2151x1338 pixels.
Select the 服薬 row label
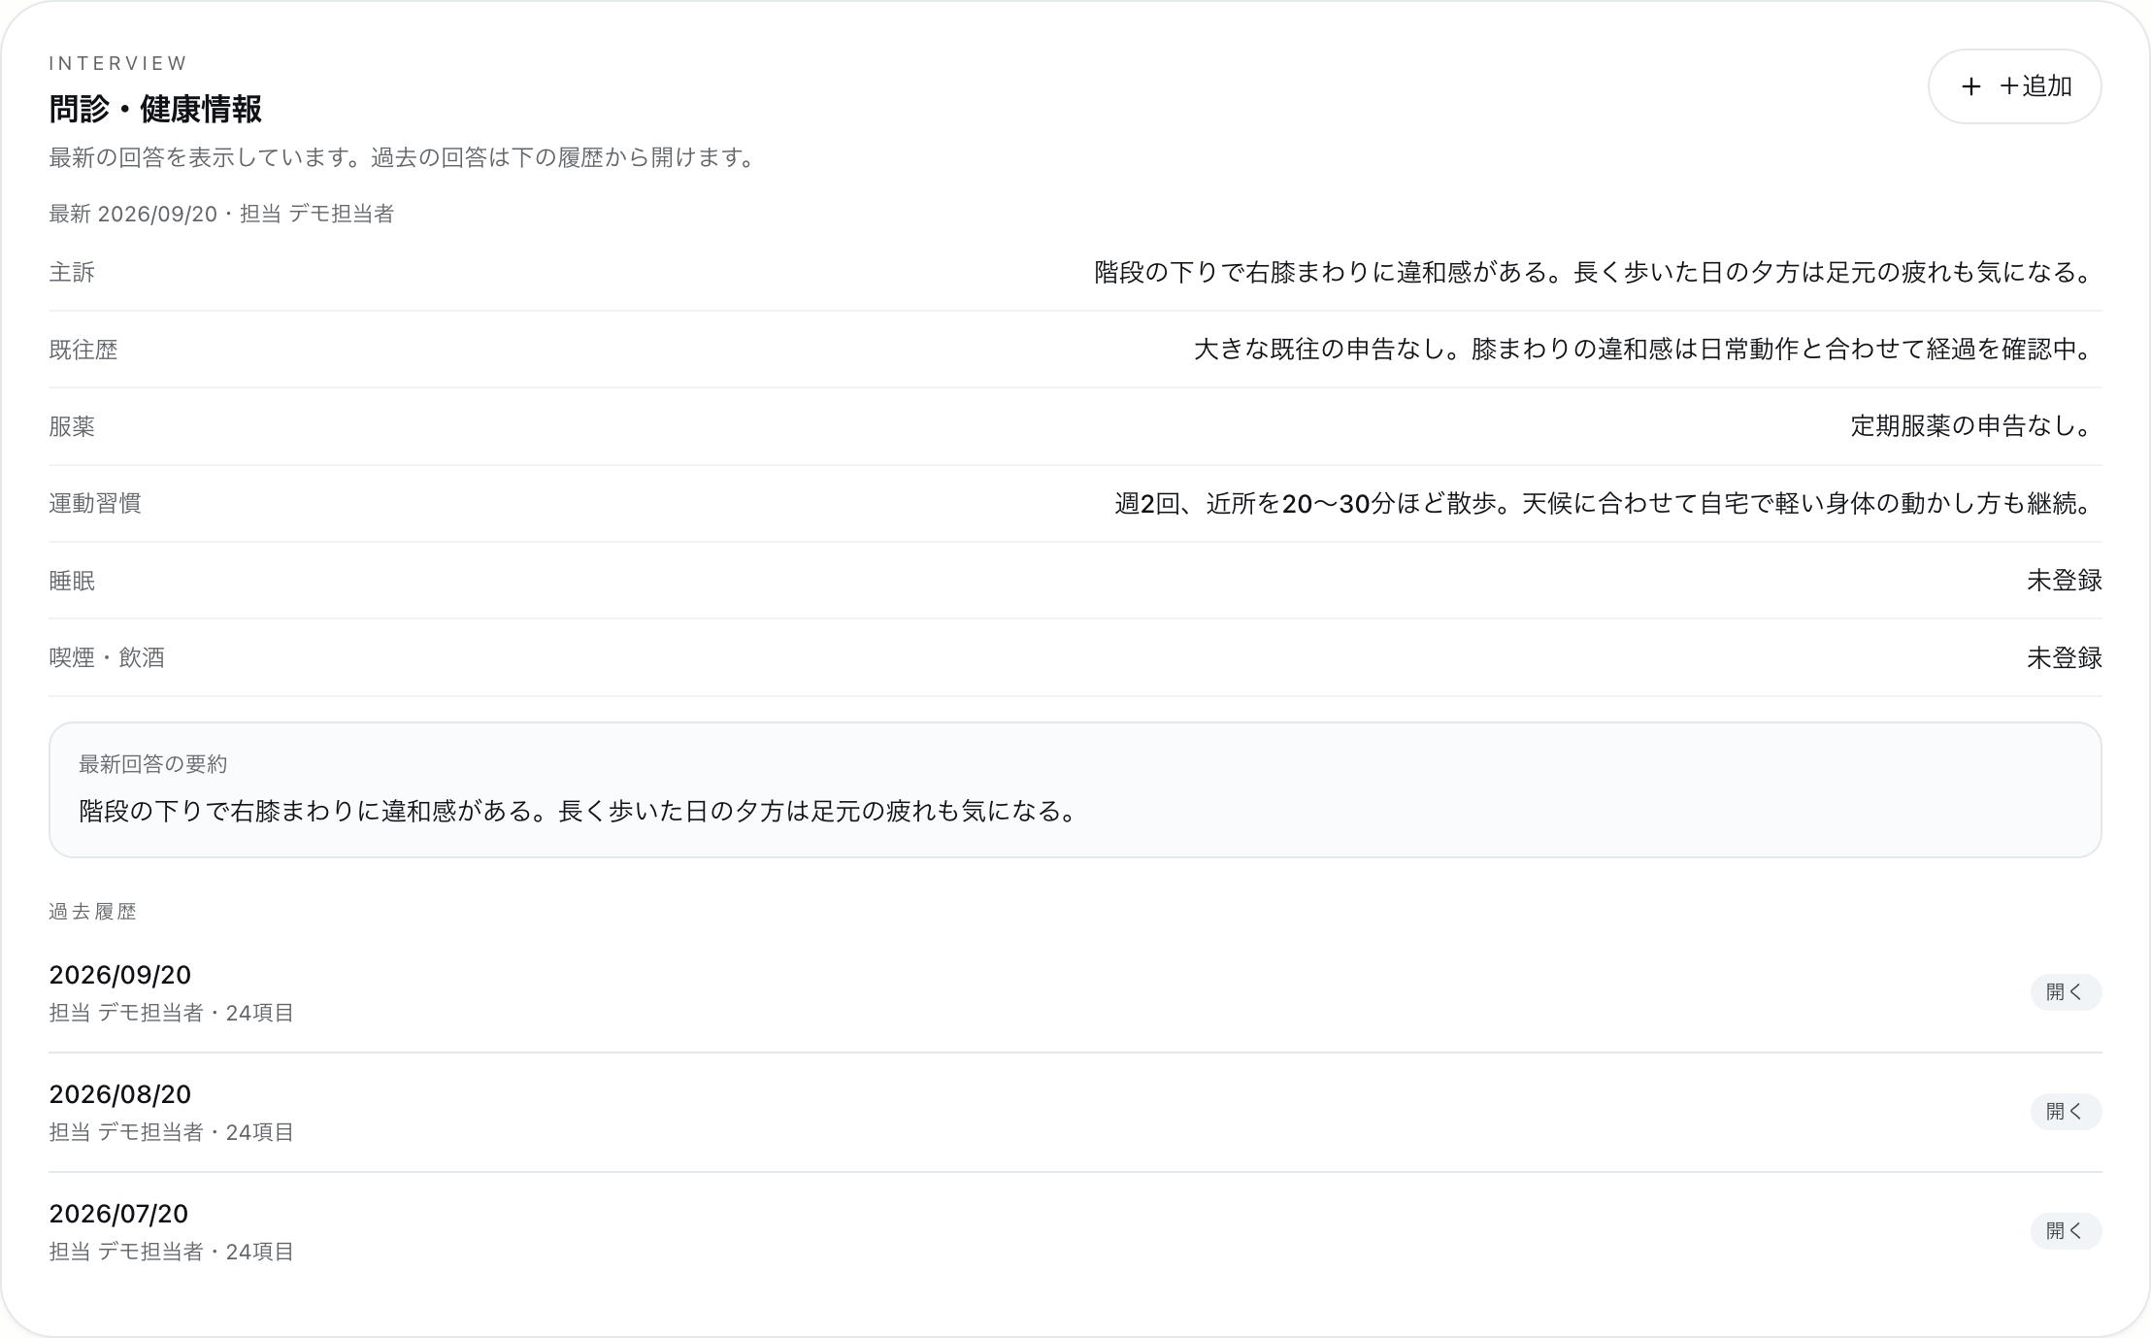72,426
